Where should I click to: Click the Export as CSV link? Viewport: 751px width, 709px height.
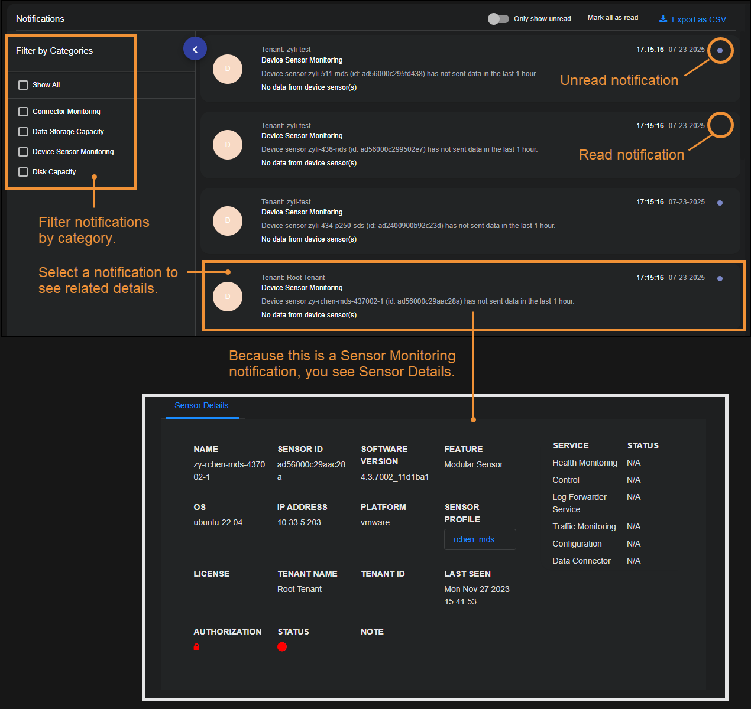(698, 19)
